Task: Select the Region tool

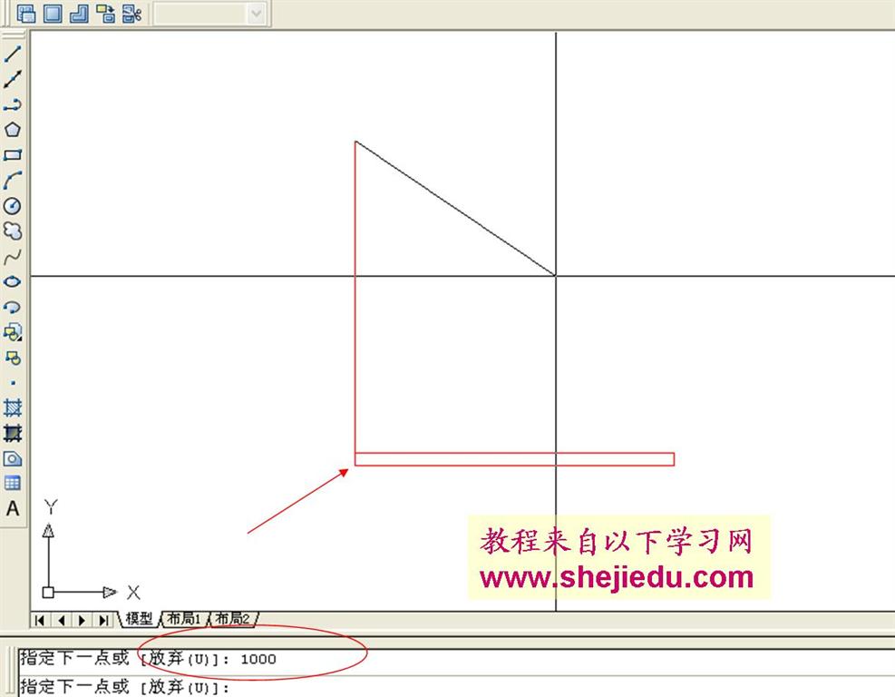Action: click(x=13, y=458)
